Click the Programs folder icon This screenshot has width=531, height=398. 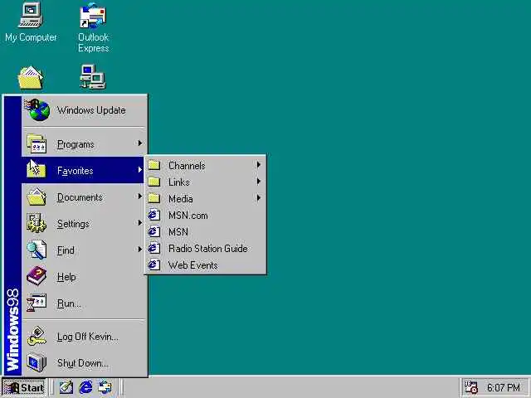click(37, 143)
